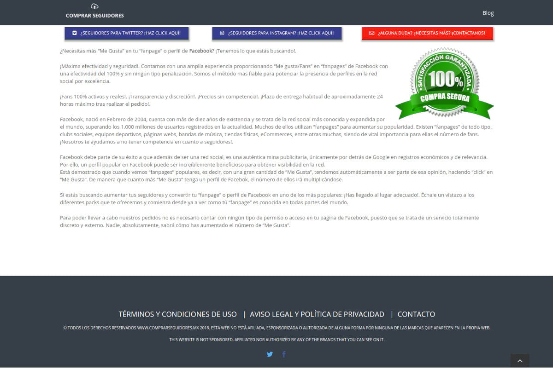
Task: Click the copyright line in the footer
Action: point(276,328)
